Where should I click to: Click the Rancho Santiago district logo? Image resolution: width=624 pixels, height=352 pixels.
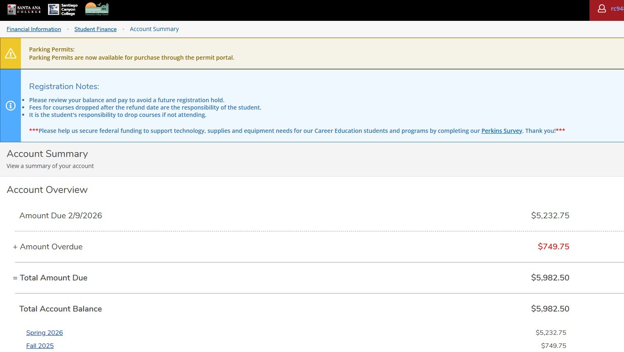[x=97, y=9]
